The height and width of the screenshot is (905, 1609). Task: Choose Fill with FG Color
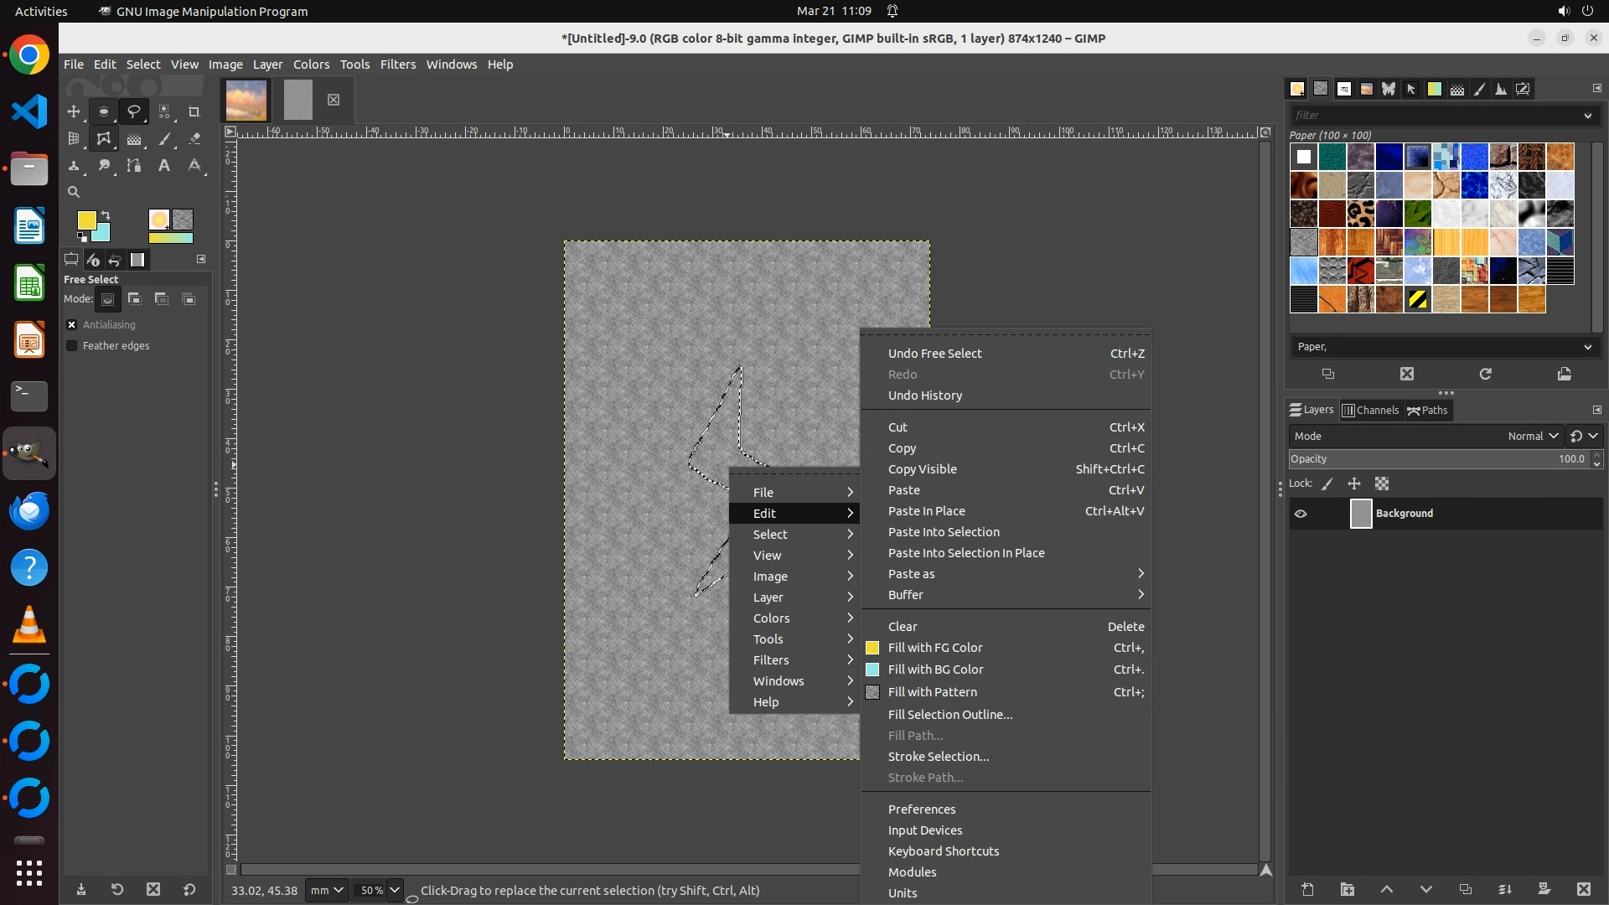pyautogui.click(x=935, y=648)
